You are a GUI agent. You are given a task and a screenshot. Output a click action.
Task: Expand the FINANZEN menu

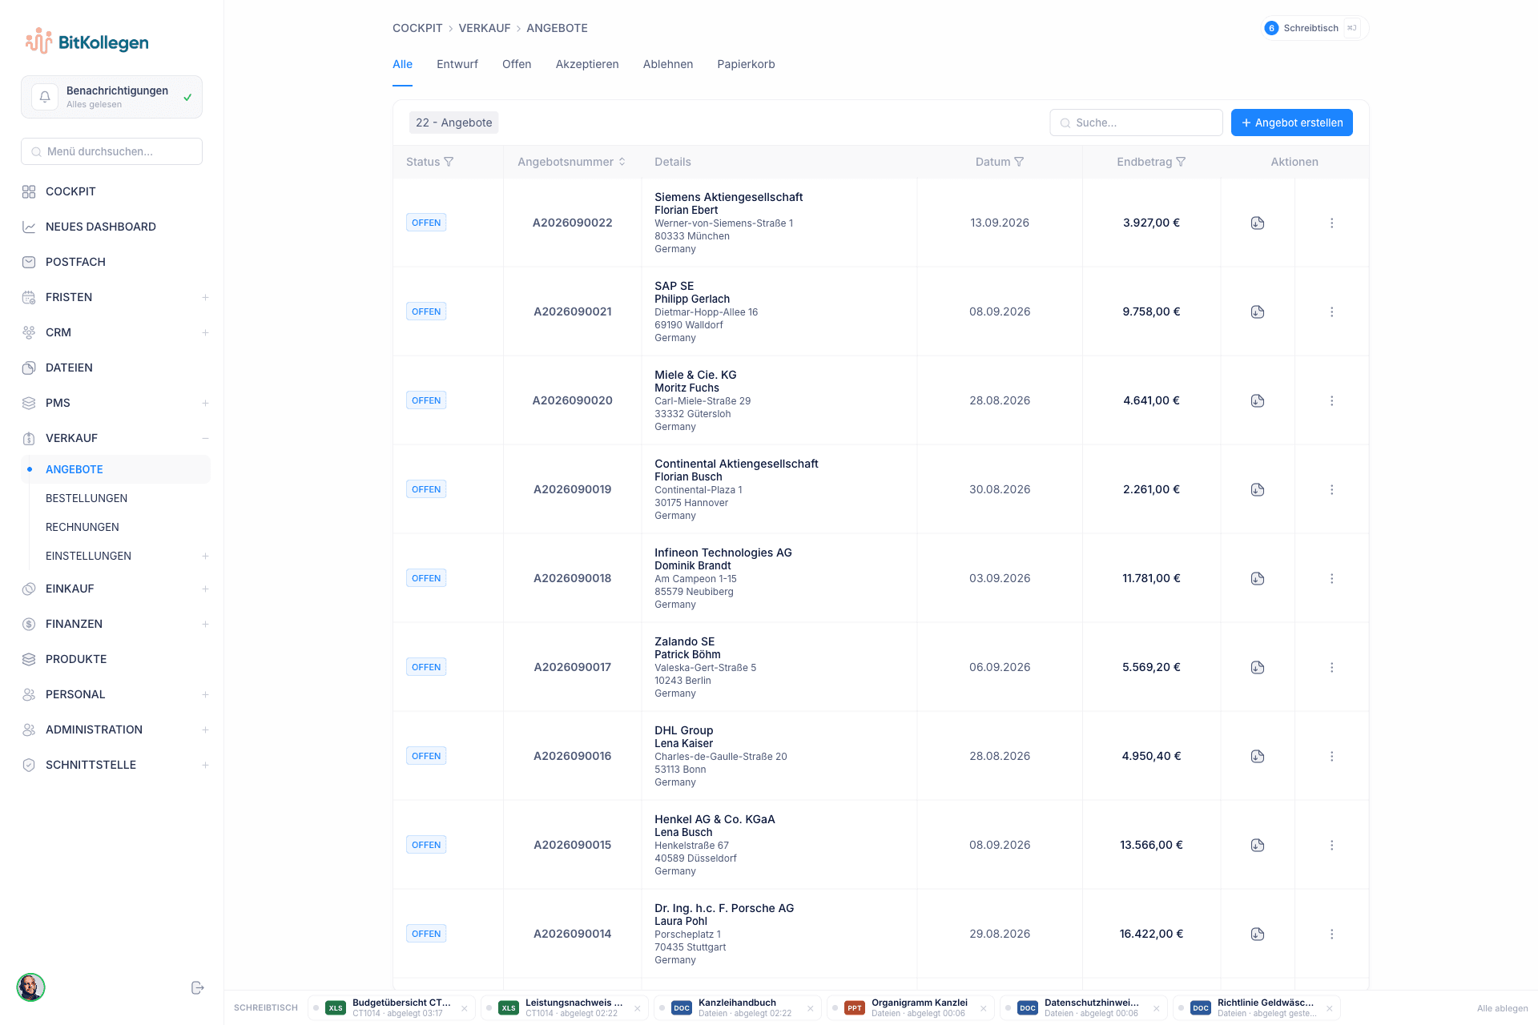(x=205, y=624)
